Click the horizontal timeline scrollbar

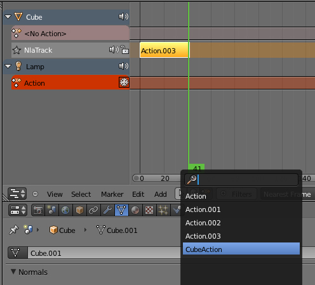click(156, 178)
